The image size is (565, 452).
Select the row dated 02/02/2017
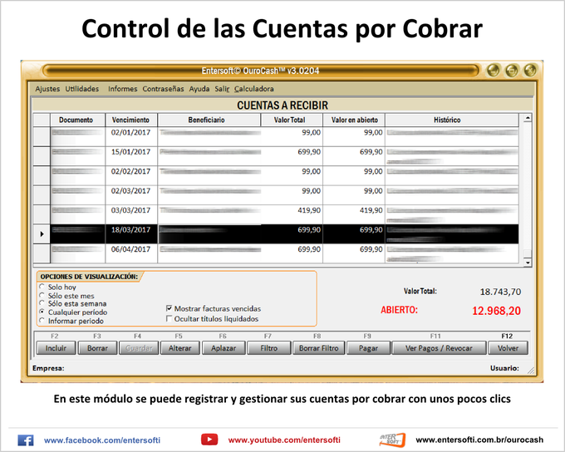click(276, 175)
